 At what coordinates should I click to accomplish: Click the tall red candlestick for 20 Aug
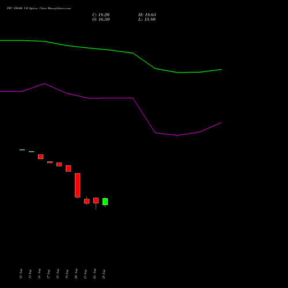pyautogui.click(x=78, y=185)
